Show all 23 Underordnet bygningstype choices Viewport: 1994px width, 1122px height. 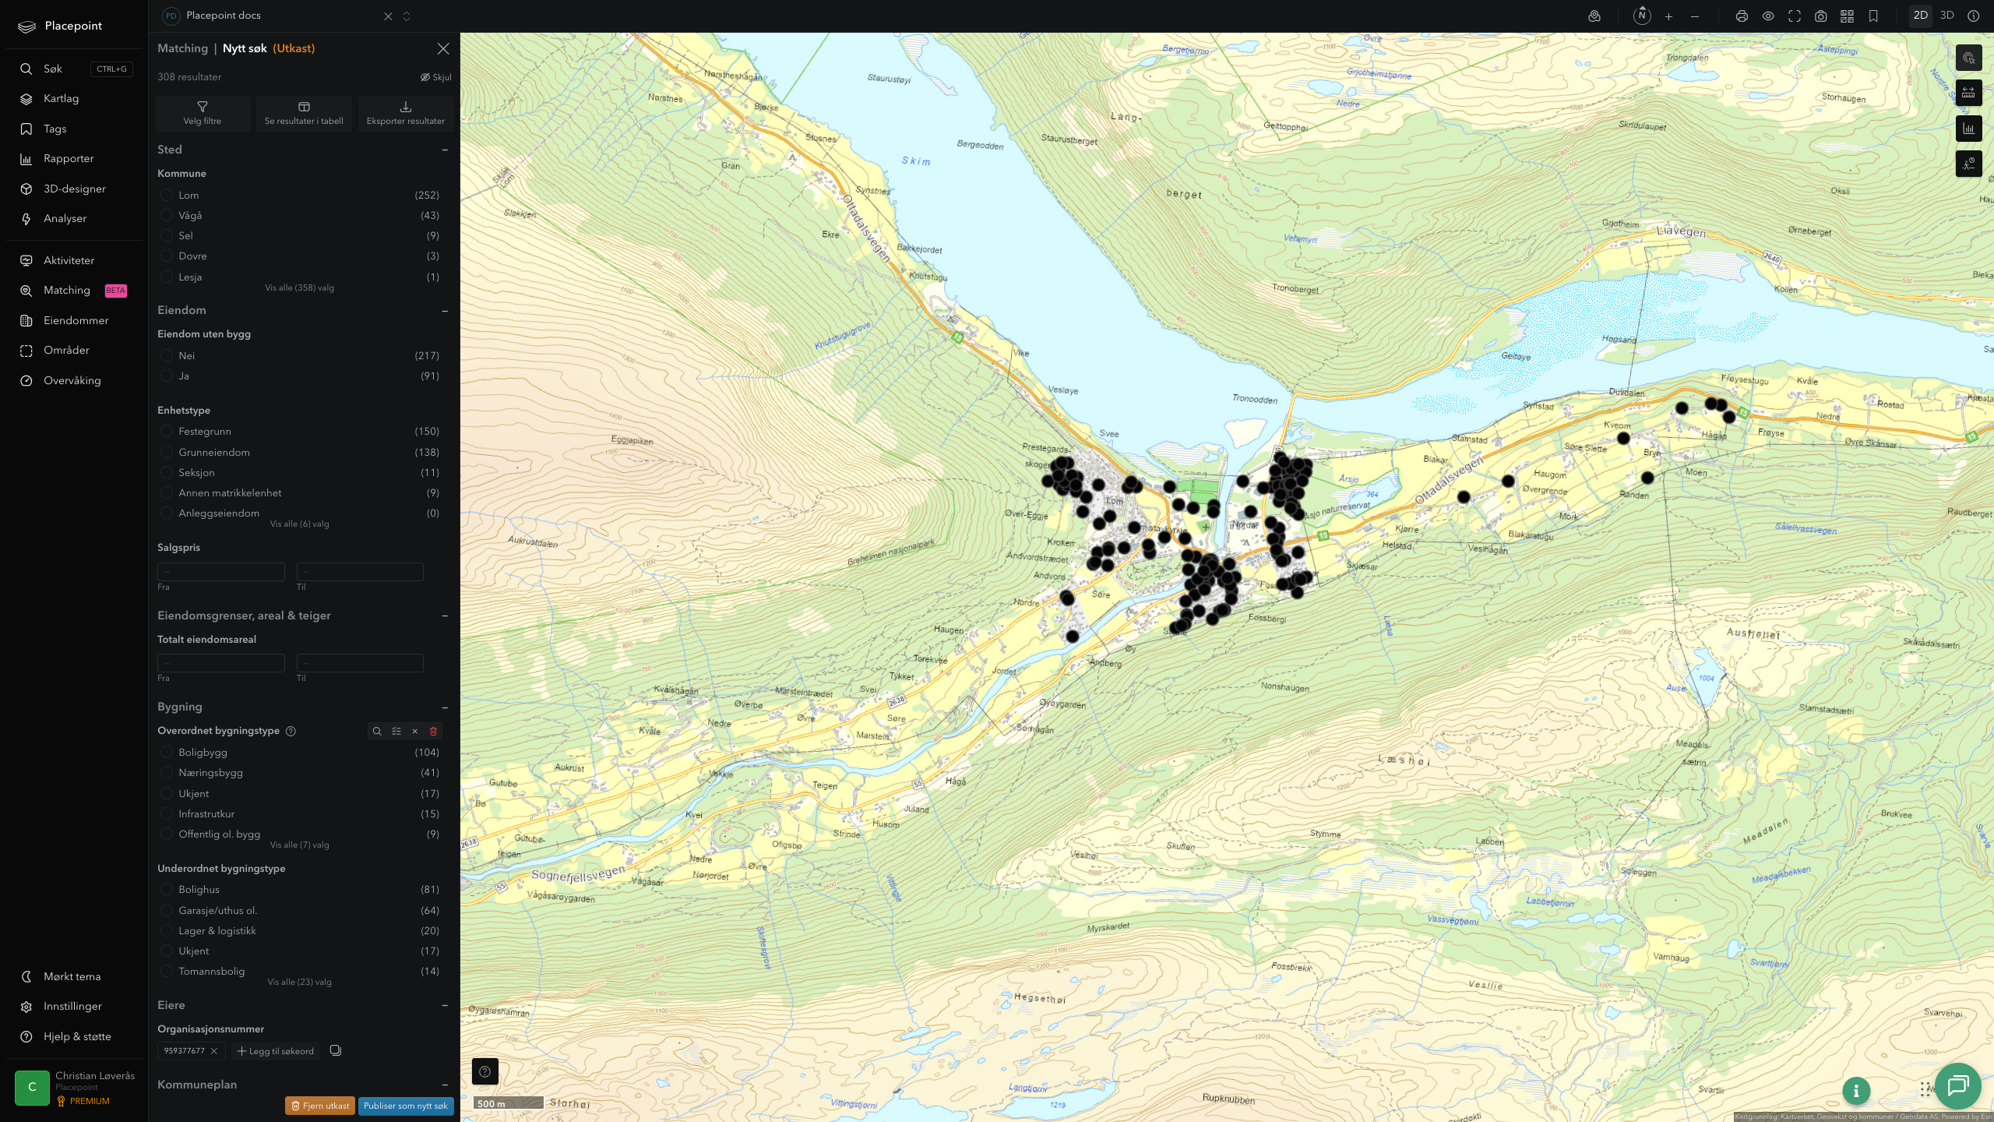[299, 982]
